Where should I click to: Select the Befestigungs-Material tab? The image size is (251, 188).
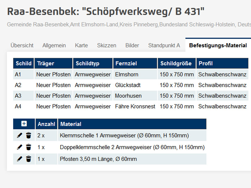click(217, 45)
